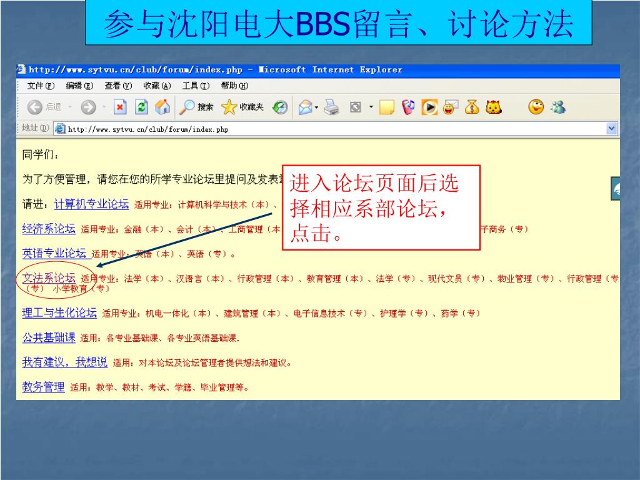640x480 pixels.
Task: Open the 文件(F) menu
Action: pyautogui.click(x=41, y=86)
